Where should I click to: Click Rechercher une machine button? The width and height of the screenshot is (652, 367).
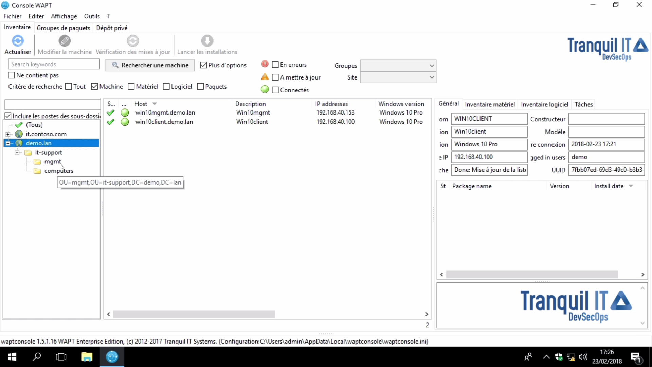150,65
